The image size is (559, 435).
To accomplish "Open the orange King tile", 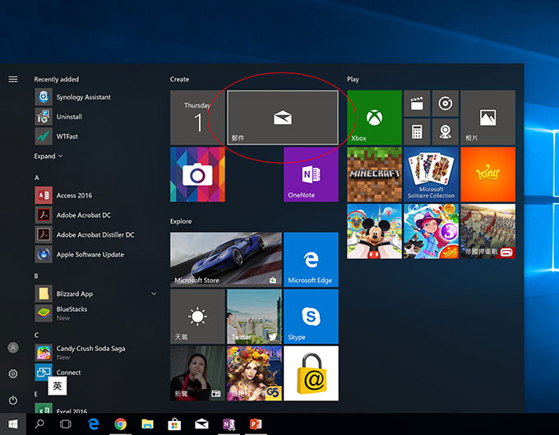I will (x=487, y=174).
